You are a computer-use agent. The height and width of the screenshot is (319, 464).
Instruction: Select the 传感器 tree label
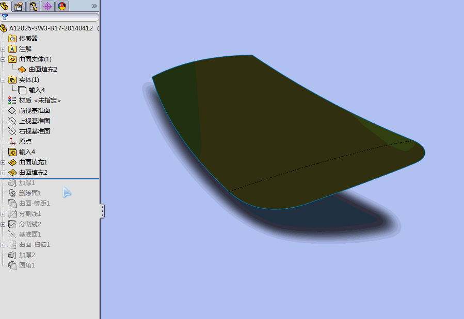point(28,39)
